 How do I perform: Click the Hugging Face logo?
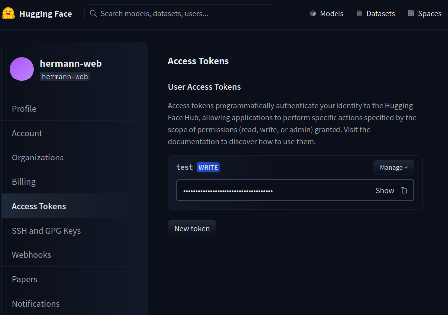click(x=37, y=14)
